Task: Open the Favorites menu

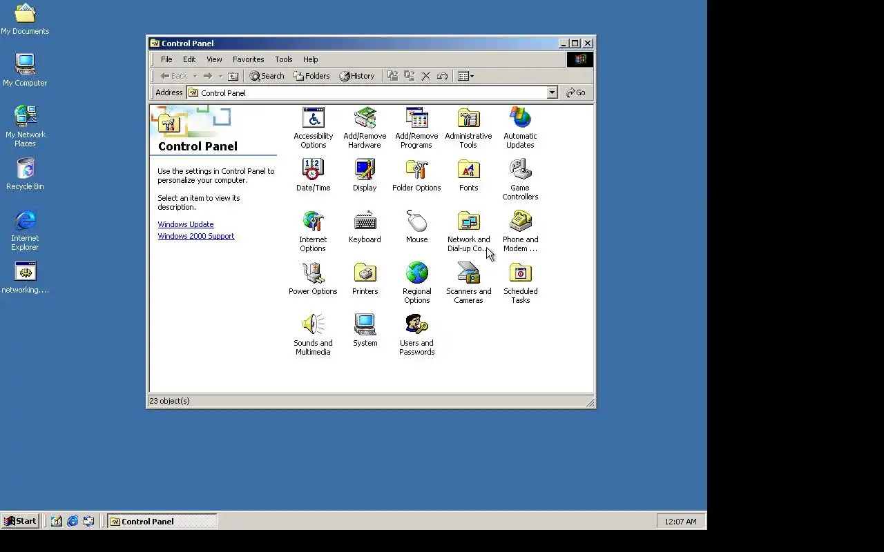Action: [248, 59]
